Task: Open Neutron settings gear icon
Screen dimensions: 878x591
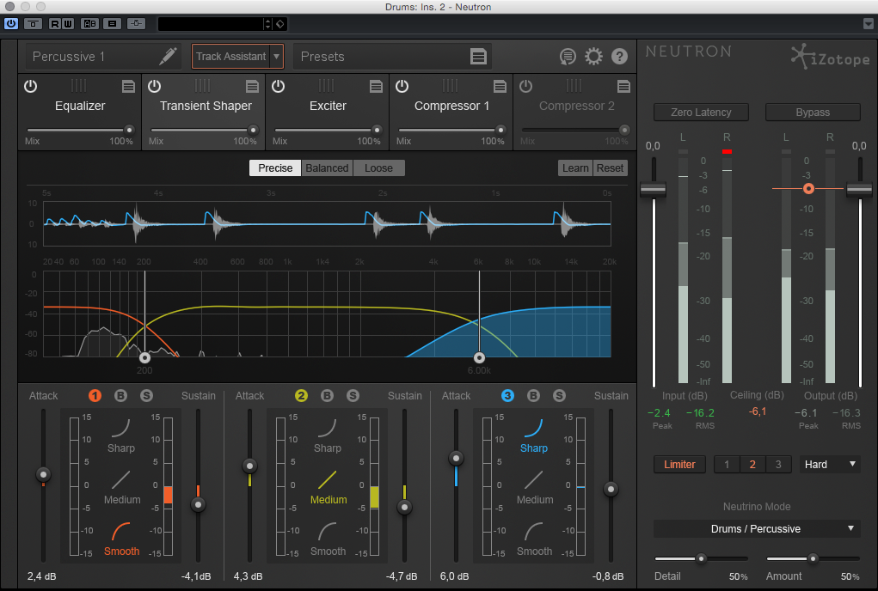Action: click(x=593, y=57)
